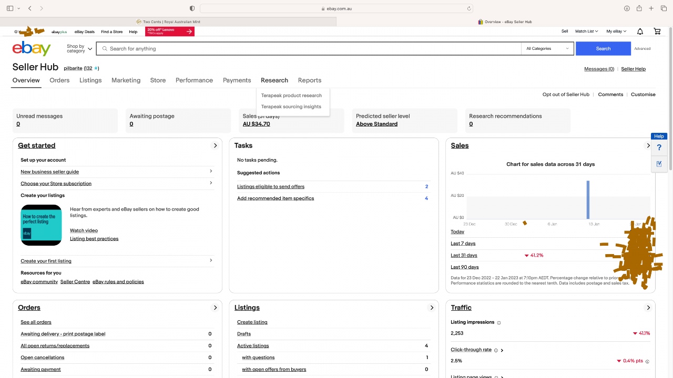Open Advanced search link

pyautogui.click(x=642, y=49)
